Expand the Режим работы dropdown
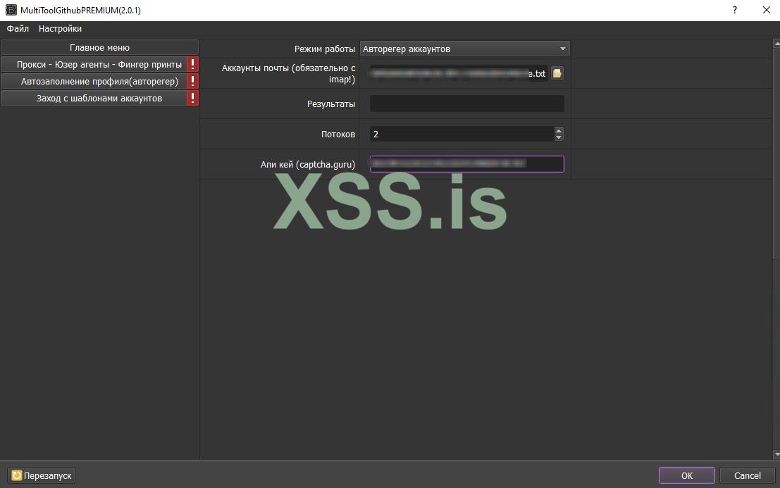 click(x=464, y=49)
